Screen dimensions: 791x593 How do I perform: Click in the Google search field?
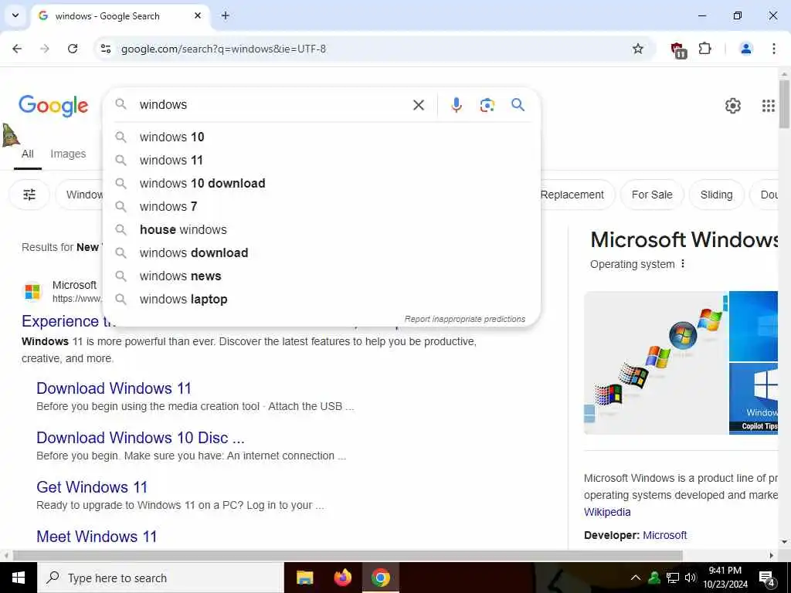point(273,105)
